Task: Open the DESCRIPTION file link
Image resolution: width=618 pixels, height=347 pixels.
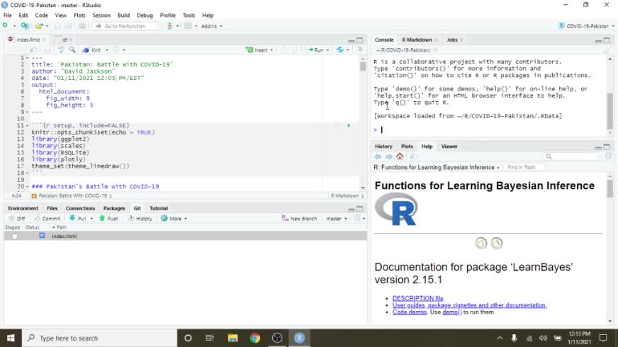Action: (417, 298)
